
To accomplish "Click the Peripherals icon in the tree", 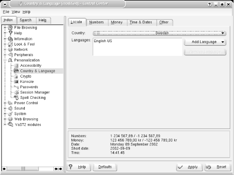I will (x=10, y=55).
